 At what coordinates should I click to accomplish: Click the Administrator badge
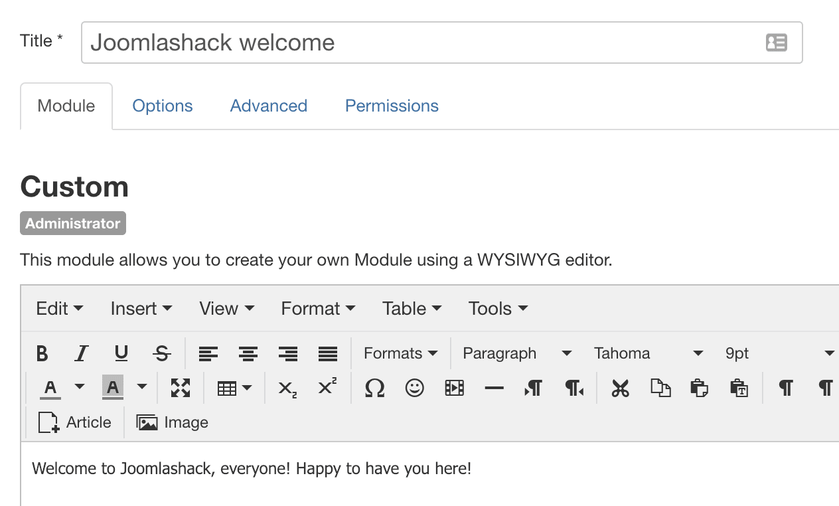tap(73, 223)
